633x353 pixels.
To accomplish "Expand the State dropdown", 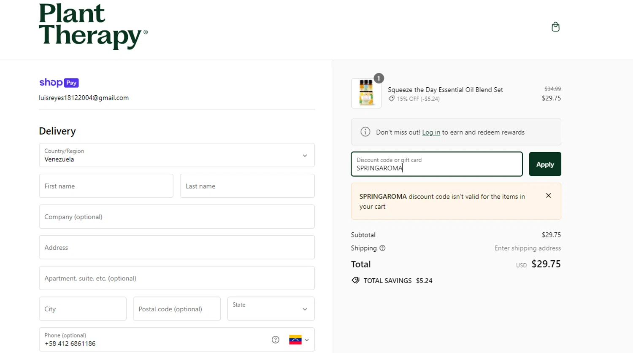I will (x=271, y=309).
